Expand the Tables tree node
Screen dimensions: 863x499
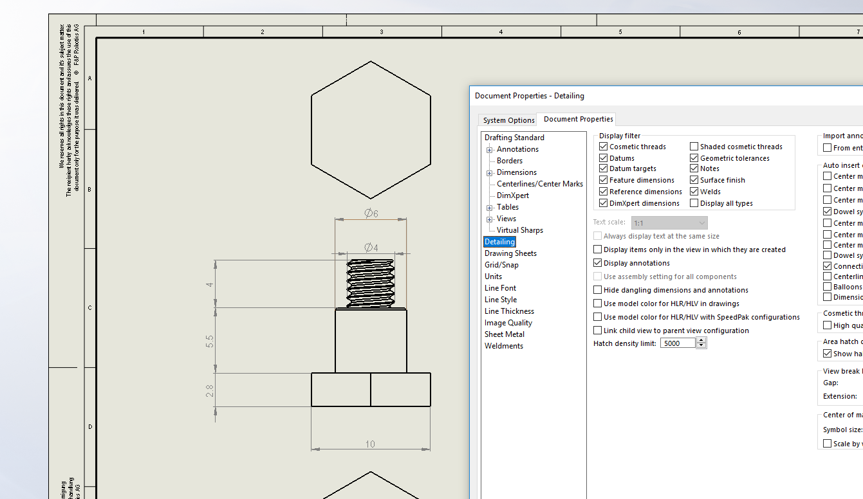tap(490, 208)
